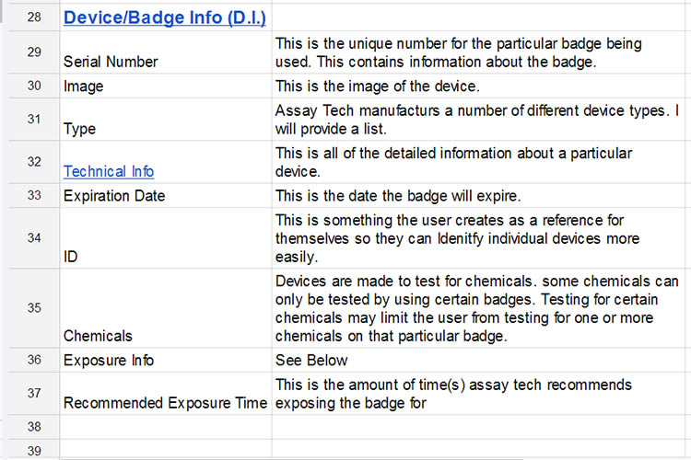Select row 32 header

pos(34,162)
